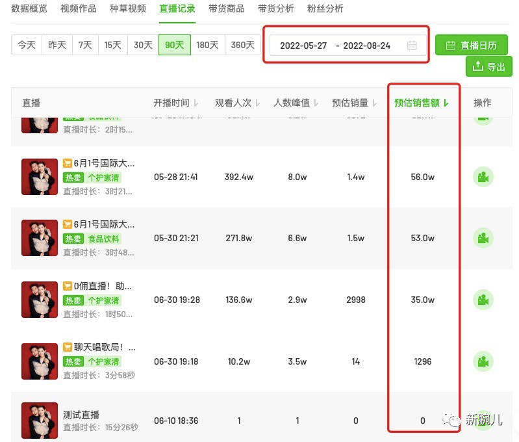Click calendar icon in date range field
519x442 pixels.
(412, 45)
